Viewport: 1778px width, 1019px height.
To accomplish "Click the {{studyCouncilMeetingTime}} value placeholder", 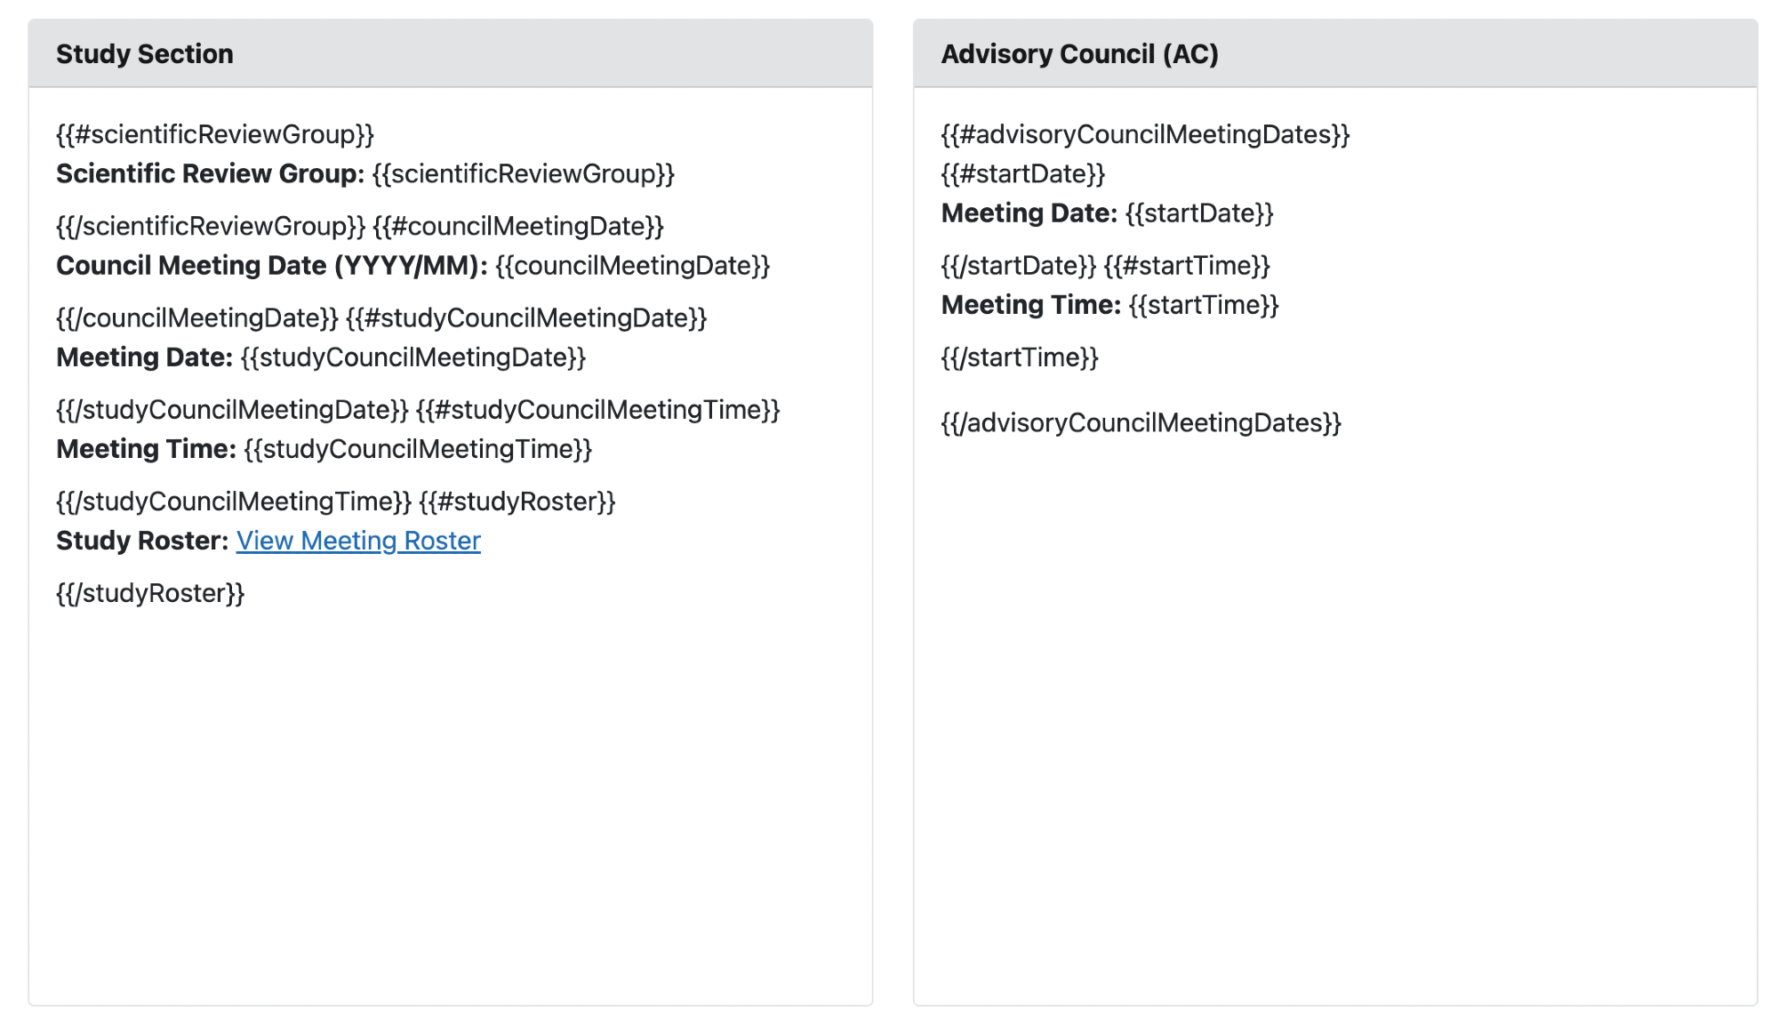I will [418, 449].
